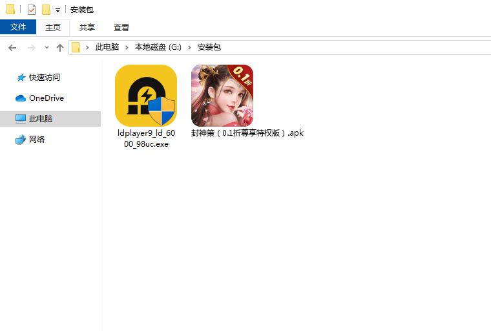Viewport: 491px width, 331px height.
Task: Click the Back navigation arrow
Action: [12, 48]
